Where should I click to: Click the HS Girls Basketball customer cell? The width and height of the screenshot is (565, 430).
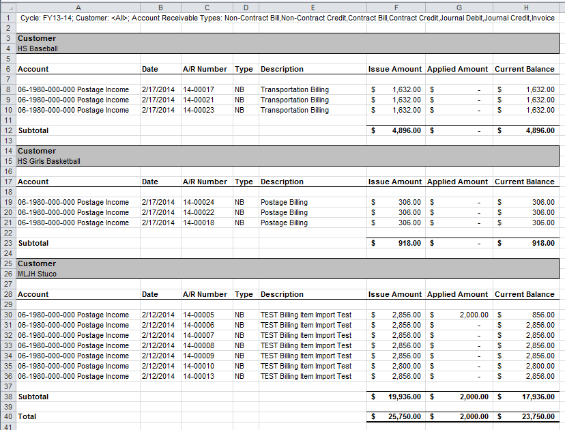(49, 162)
